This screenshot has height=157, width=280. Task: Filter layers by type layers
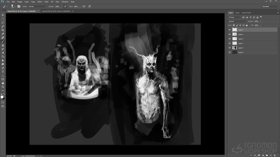pyautogui.click(x=251, y=17)
